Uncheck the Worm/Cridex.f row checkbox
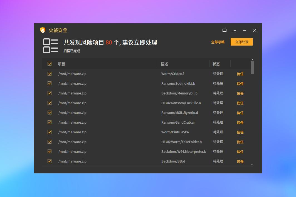The image size is (296, 197). click(x=50, y=74)
